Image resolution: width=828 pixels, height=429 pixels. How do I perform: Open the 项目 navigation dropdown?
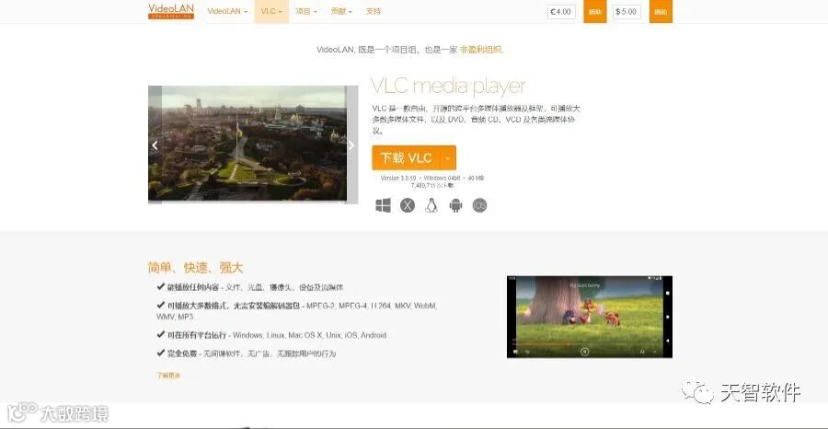tap(306, 11)
